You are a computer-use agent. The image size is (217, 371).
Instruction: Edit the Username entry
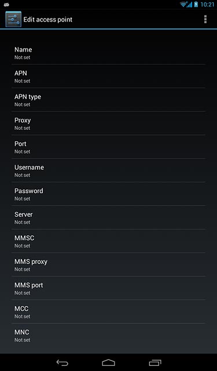(x=108, y=170)
